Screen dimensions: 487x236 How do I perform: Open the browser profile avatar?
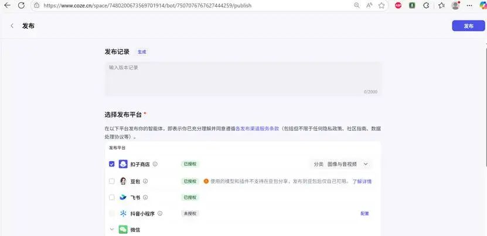pyautogui.click(x=455, y=5)
